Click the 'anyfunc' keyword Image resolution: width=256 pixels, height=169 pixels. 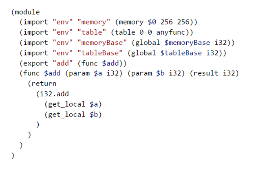[171, 32]
